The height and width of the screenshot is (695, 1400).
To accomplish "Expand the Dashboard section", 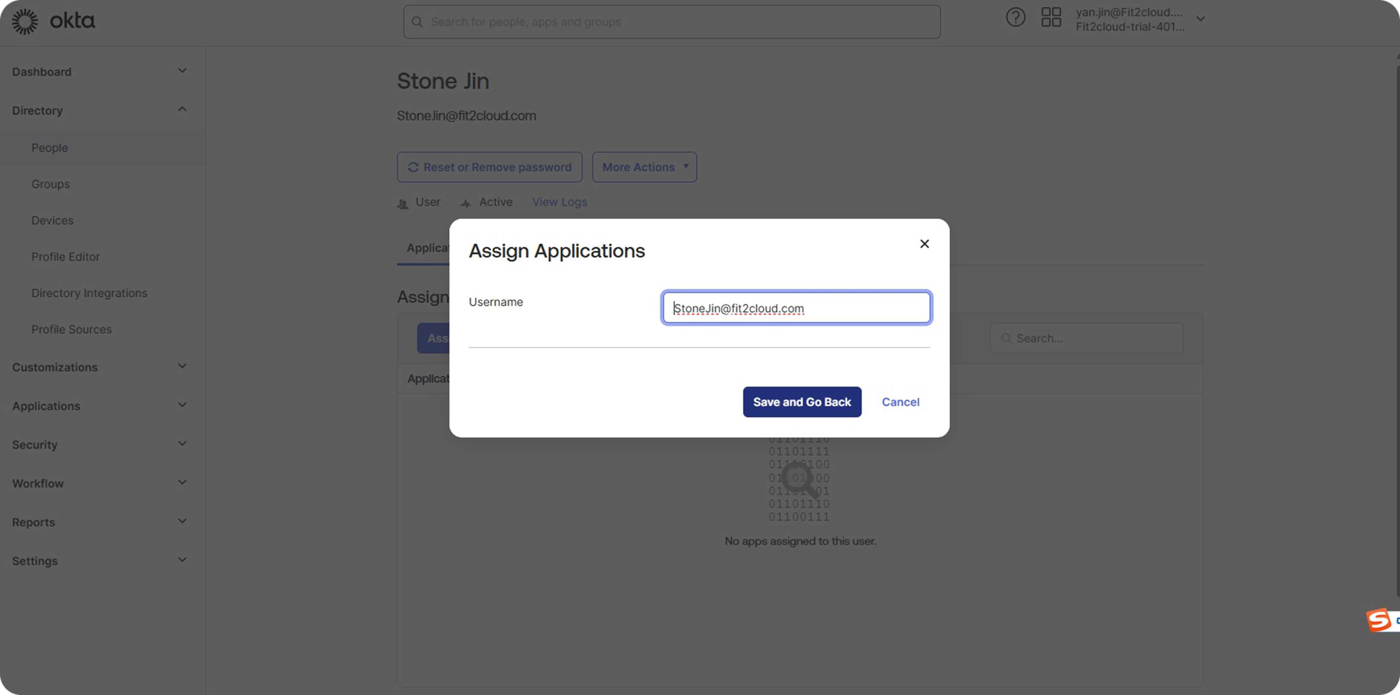I will 182,71.
